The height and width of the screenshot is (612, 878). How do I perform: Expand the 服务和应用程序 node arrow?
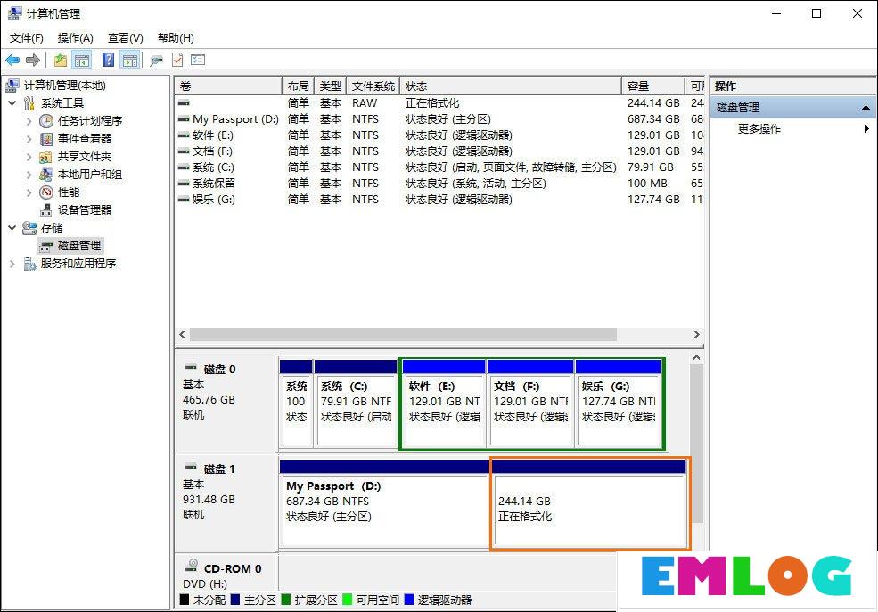coord(12,264)
